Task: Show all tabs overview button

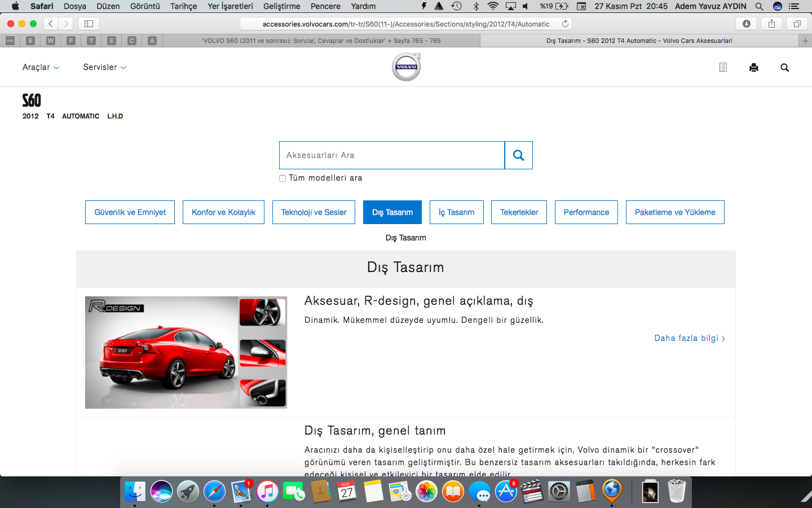Action: click(x=797, y=24)
